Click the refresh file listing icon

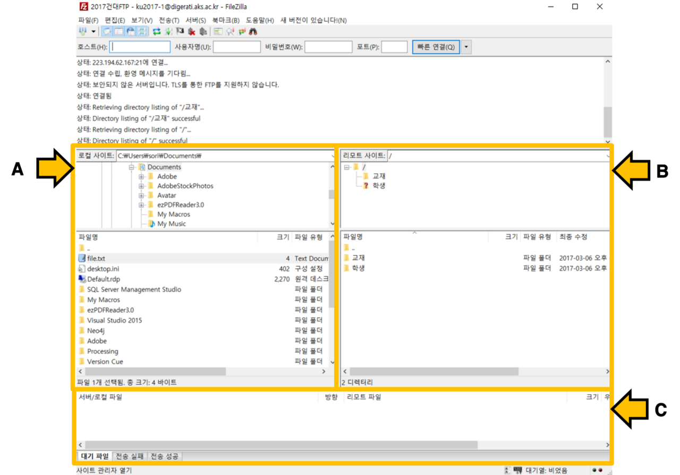157,32
